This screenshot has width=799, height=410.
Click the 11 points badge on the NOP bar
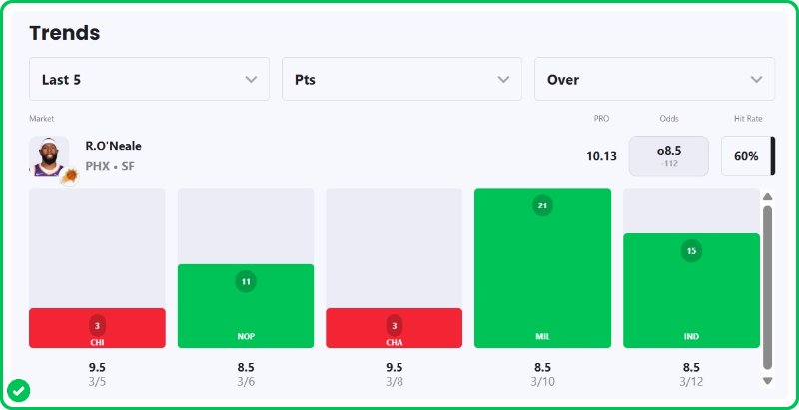point(246,282)
